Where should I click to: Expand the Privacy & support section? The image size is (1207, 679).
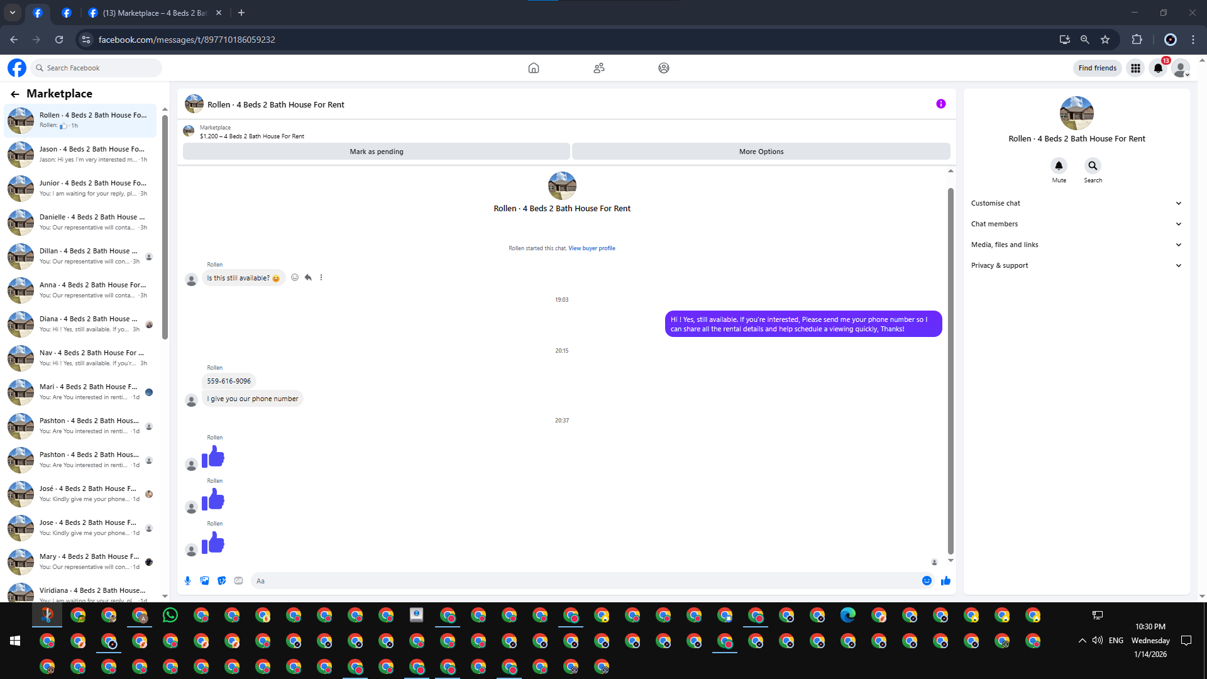pos(1076,265)
